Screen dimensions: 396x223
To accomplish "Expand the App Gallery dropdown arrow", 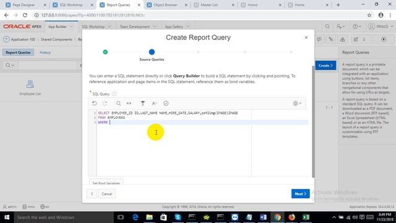I will pyautogui.click(x=187, y=27).
